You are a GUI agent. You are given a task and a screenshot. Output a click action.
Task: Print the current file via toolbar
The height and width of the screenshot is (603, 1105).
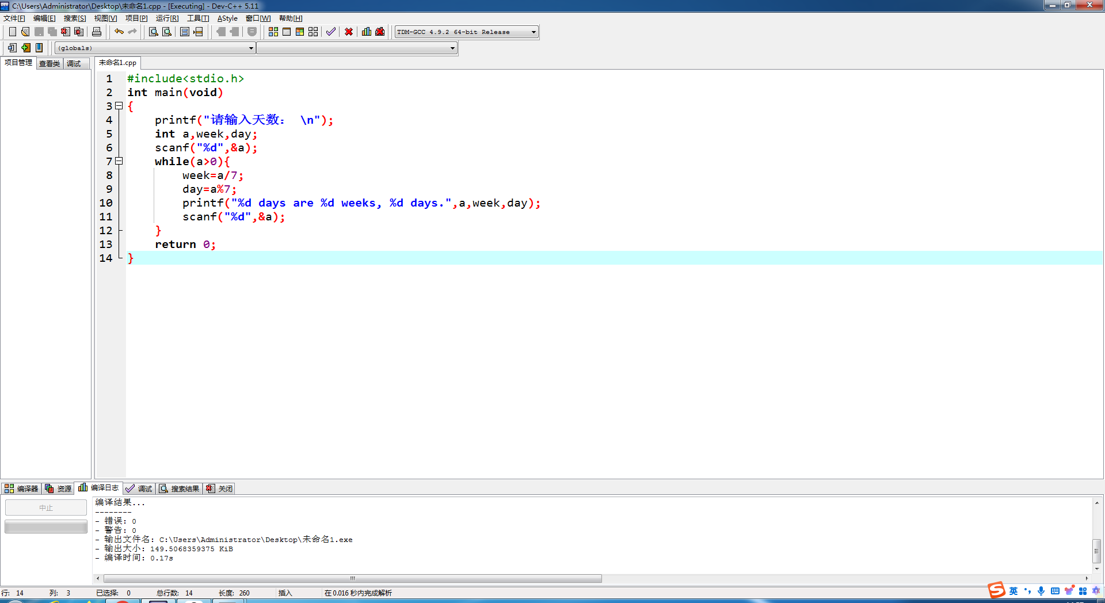(x=97, y=32)
